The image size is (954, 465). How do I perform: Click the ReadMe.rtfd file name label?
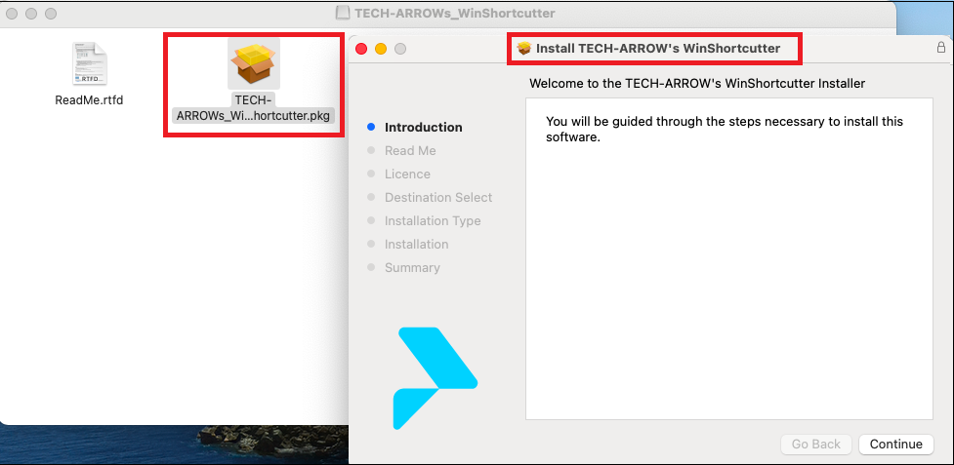pos(89,100)
